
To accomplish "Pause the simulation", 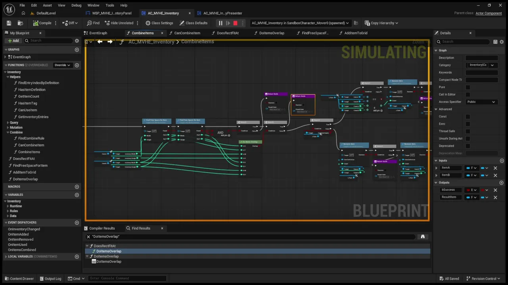I will 221,23.
